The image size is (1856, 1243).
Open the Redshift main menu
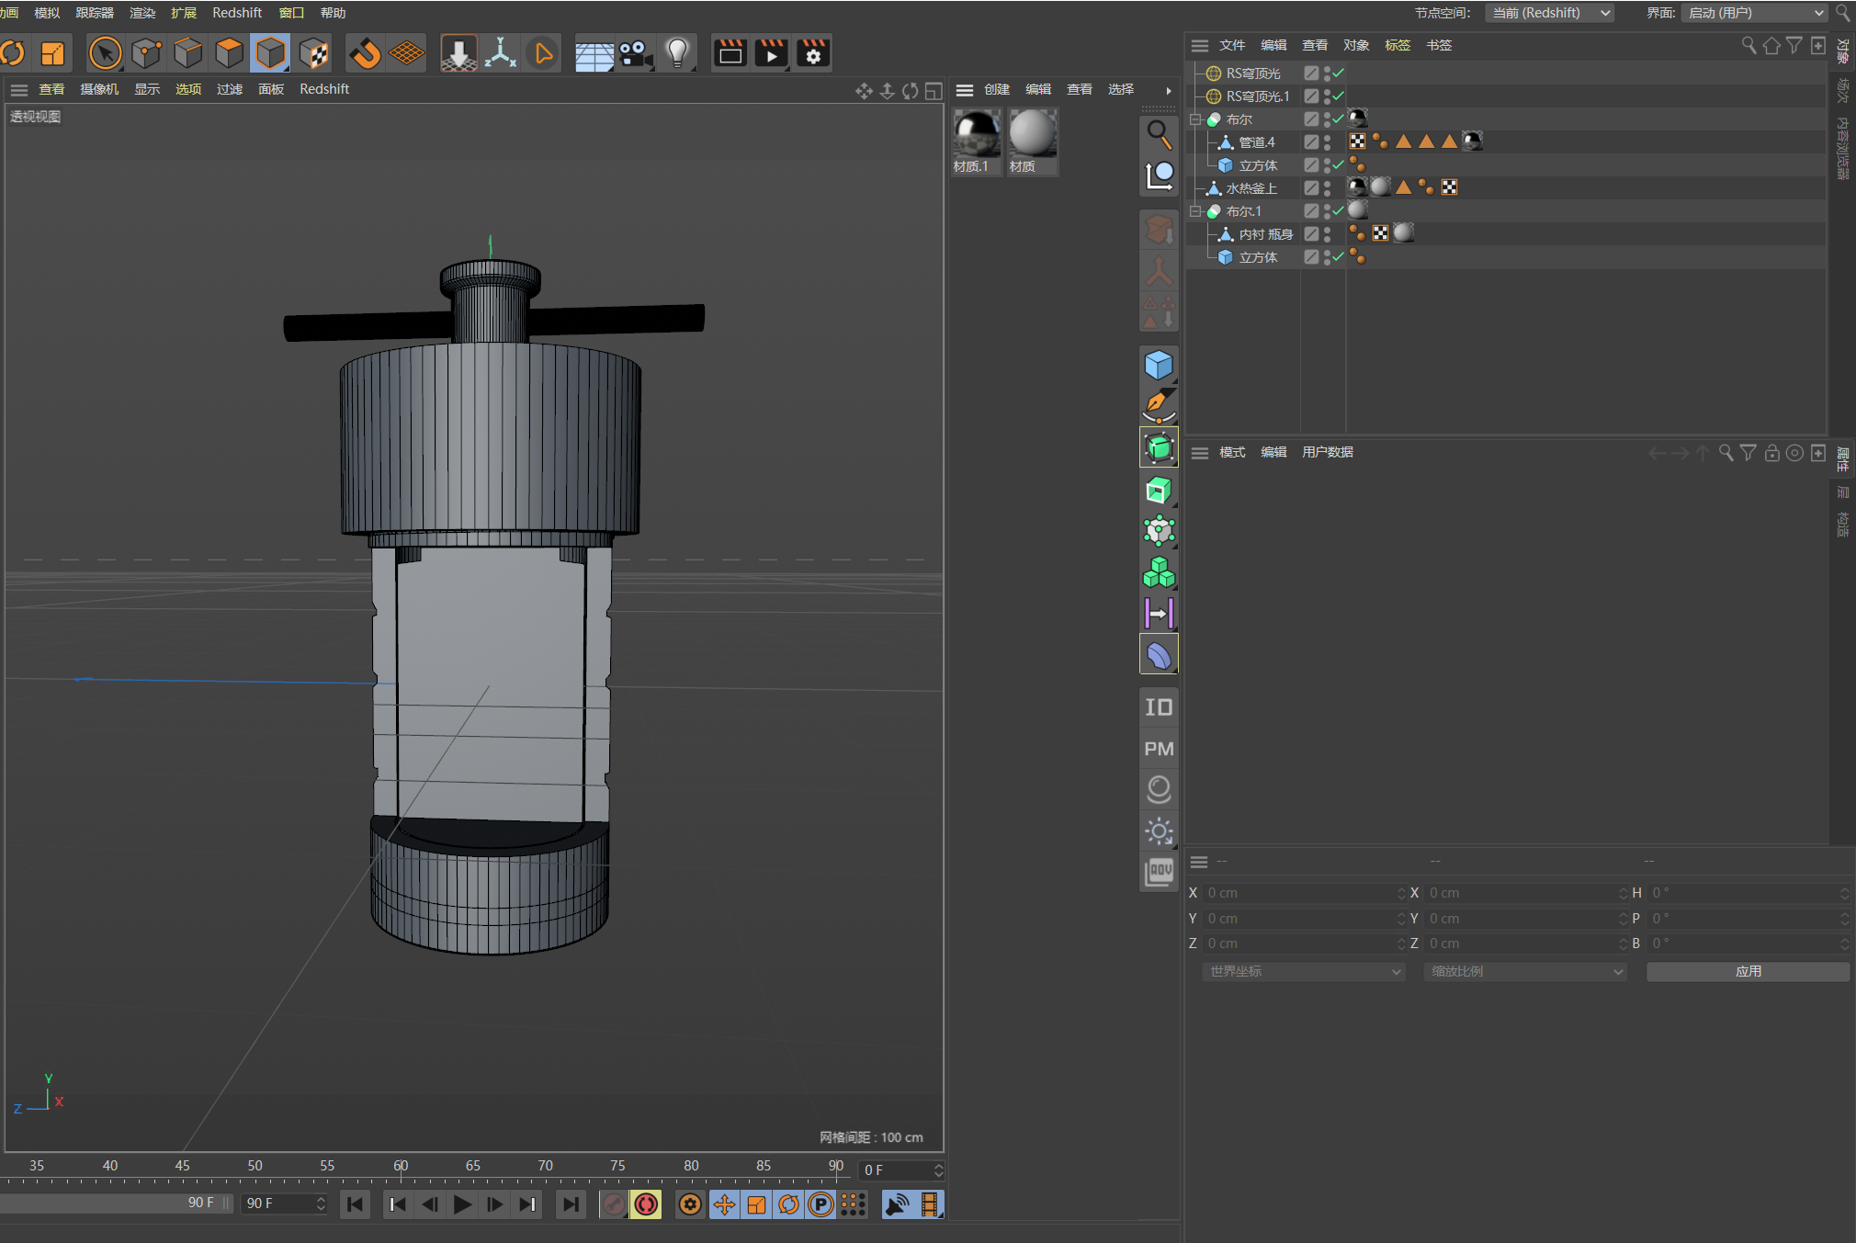click(237, 13)
